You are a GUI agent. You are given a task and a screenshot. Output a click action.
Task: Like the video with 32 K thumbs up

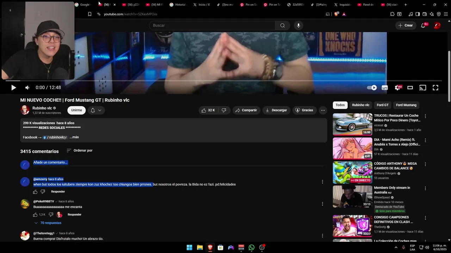click(208, 110)
